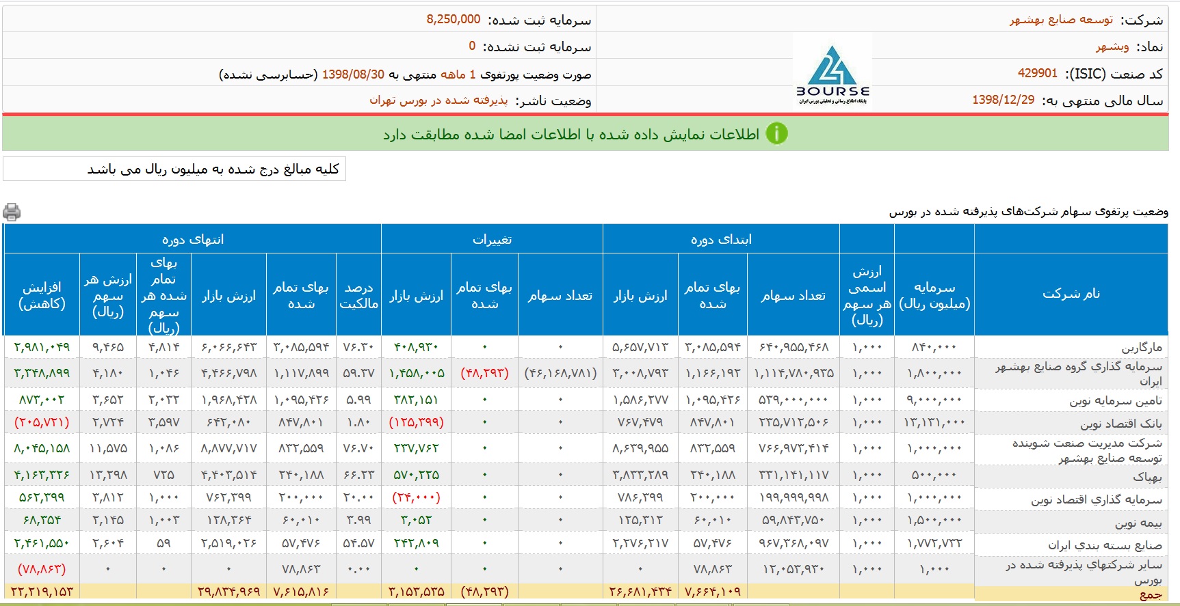Click Margarine's share count ۶۴۰,۹۵۵,۴۶۸
Image resolution: width=1180 pixels, height=606 pixels.
click(x=794, y=347)
